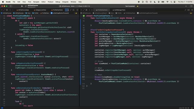This screenshot has width=194, height=109.
Task: Click 'isLoading = false' code line
Action: (x=24, y=45)
